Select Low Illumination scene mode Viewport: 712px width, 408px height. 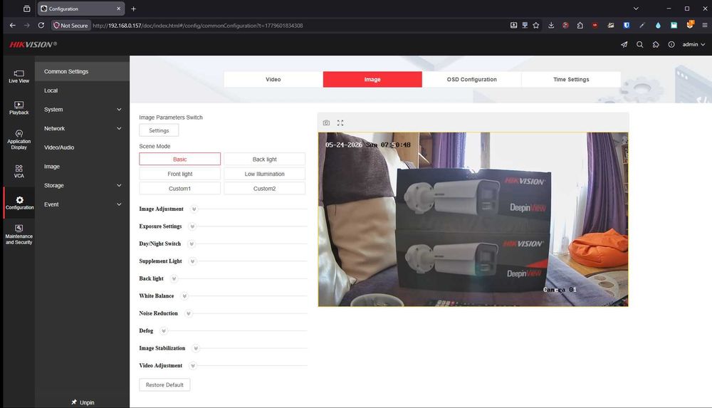pos(264,174)
